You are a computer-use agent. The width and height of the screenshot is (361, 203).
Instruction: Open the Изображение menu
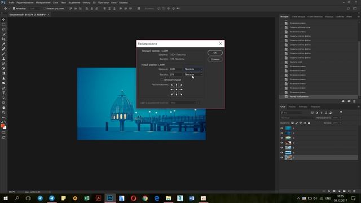point(43,2)
